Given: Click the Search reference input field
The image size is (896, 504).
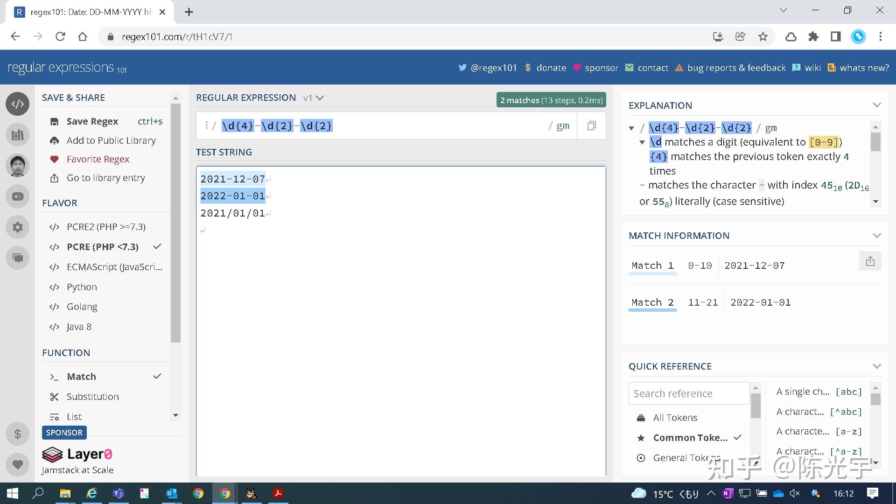Looking at the screenshot, I should (688, 393).
